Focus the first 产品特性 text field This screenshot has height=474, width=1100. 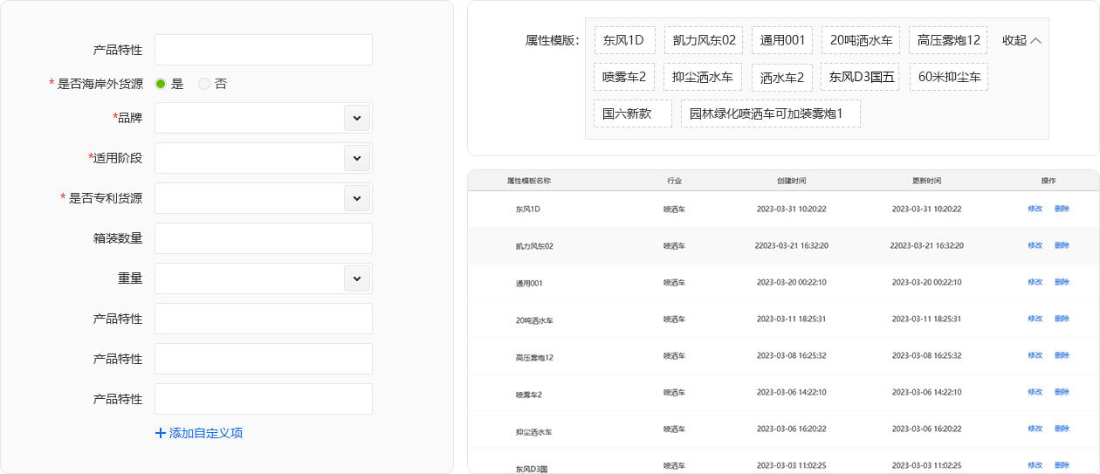(263, 50)
